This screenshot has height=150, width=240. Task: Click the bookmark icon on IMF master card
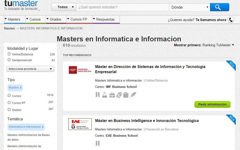tap(97, 95)
